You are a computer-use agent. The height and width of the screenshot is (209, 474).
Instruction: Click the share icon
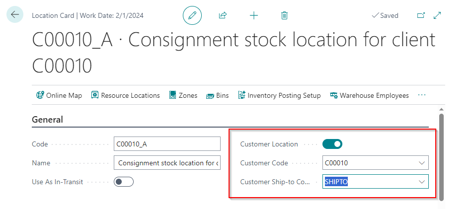223,15
